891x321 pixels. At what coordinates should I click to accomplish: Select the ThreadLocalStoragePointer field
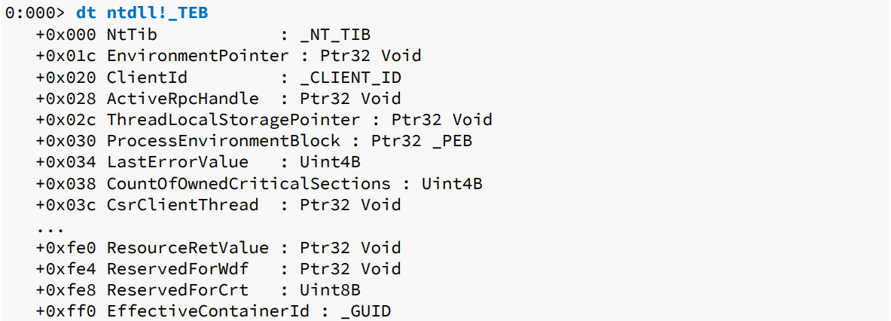pos(233,119)
